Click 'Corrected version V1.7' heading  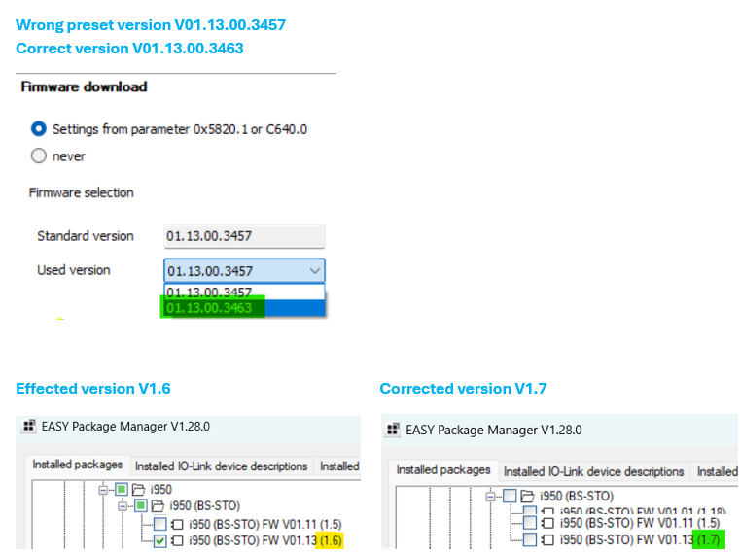[x=463, y=389]
